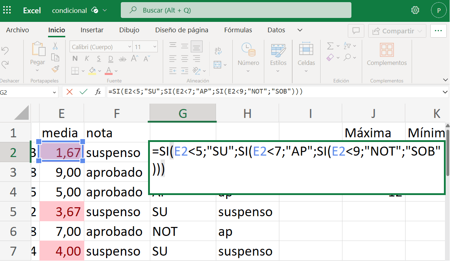Click the Cut scissors icon
Image resolution: width=450 pixels, height=261 pixels.
[55, 46]
